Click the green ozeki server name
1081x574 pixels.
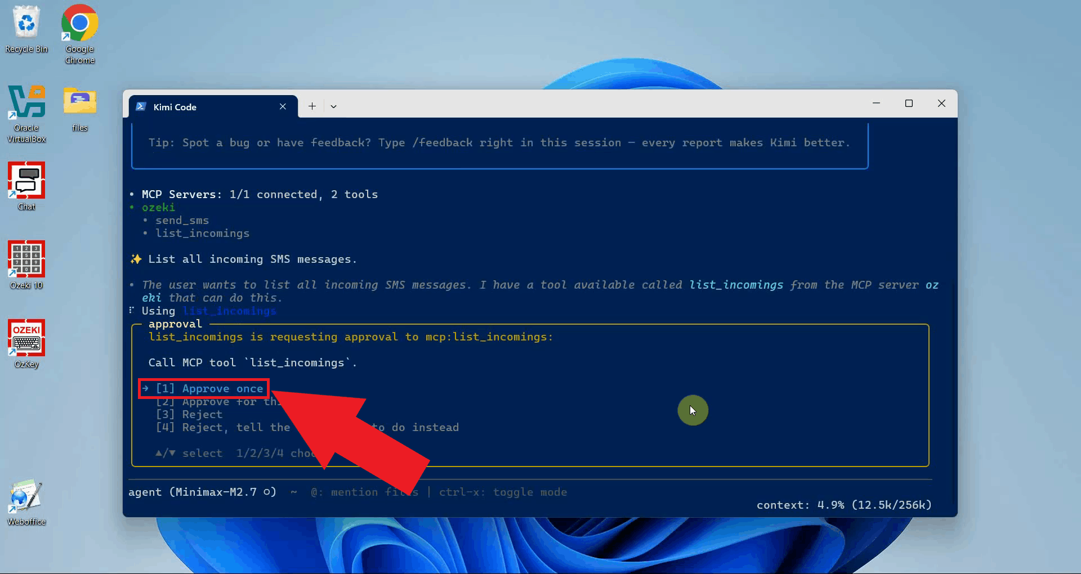click(158, 207)
